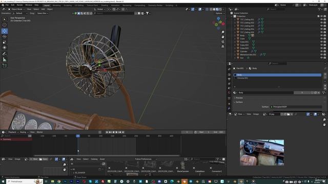Open the Tool properties tab icon
The height and width of the screenshot is (184, 328).
229,69
